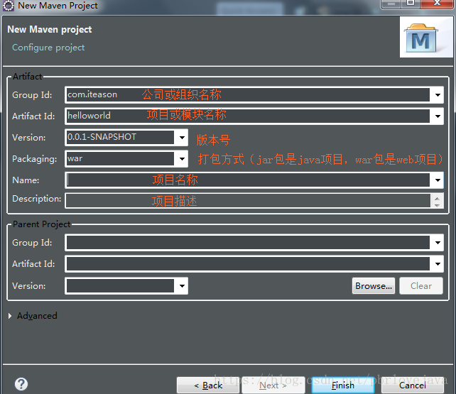Minimize the New Maven Project window
456x394 pixels.
point(391,4)
